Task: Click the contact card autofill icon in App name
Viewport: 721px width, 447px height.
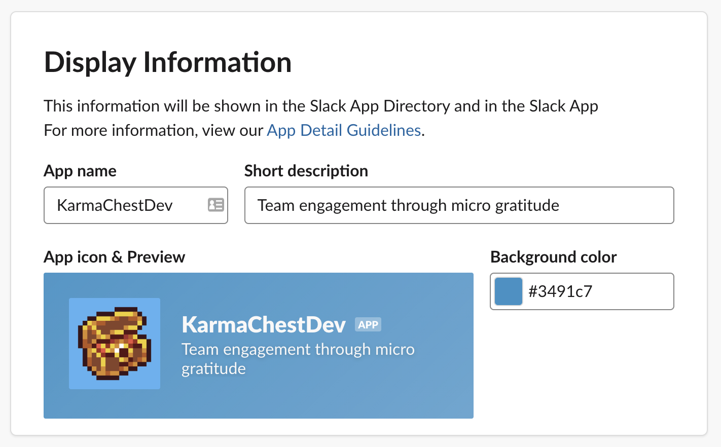Action: coord(216,205)
